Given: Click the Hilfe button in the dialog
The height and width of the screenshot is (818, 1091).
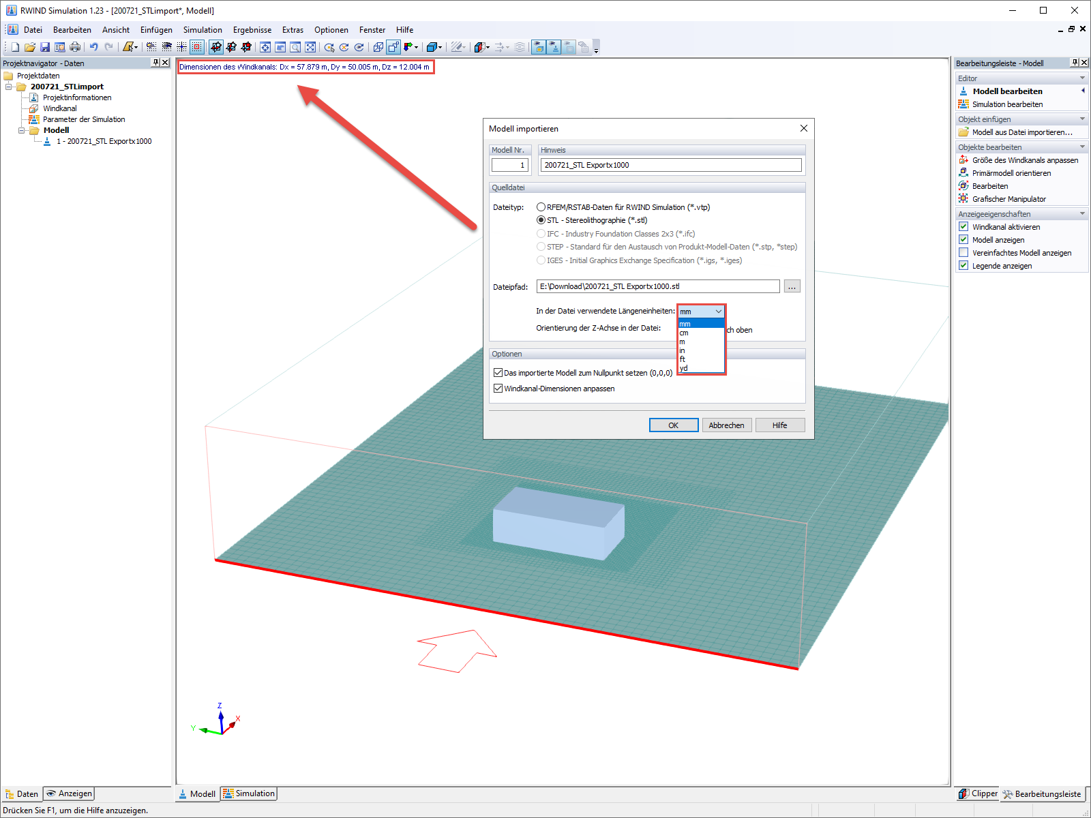Looking at the screenshot, I should coord(779,425).
